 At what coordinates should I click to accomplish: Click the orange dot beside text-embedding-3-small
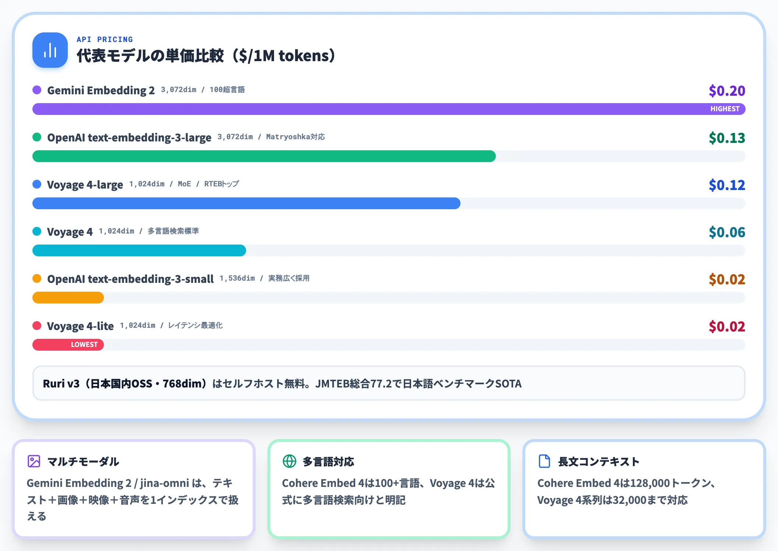point(37,278)
